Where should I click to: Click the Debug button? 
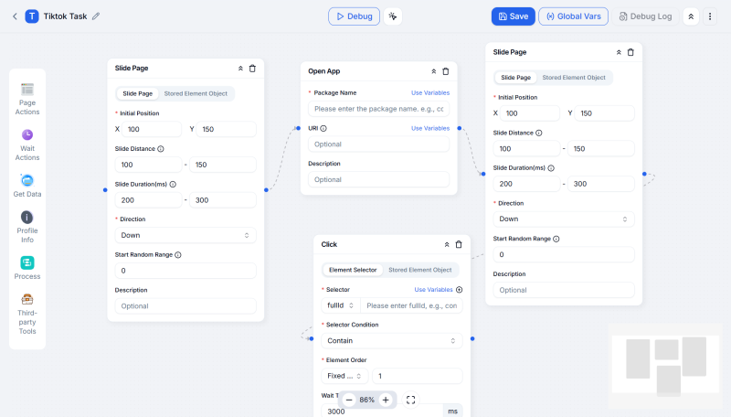pos(354,16)
